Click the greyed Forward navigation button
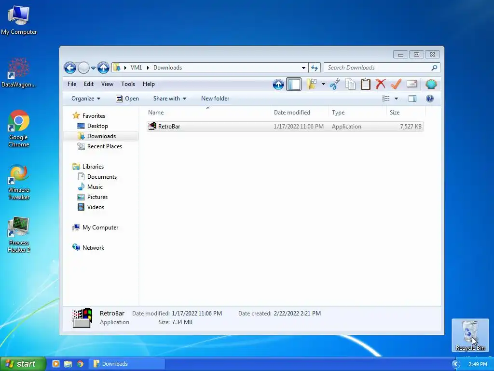The height and width of the screenshot is (371, 494). (x=83, y=68)
